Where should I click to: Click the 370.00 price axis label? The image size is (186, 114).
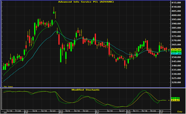(x=176, y=40)
